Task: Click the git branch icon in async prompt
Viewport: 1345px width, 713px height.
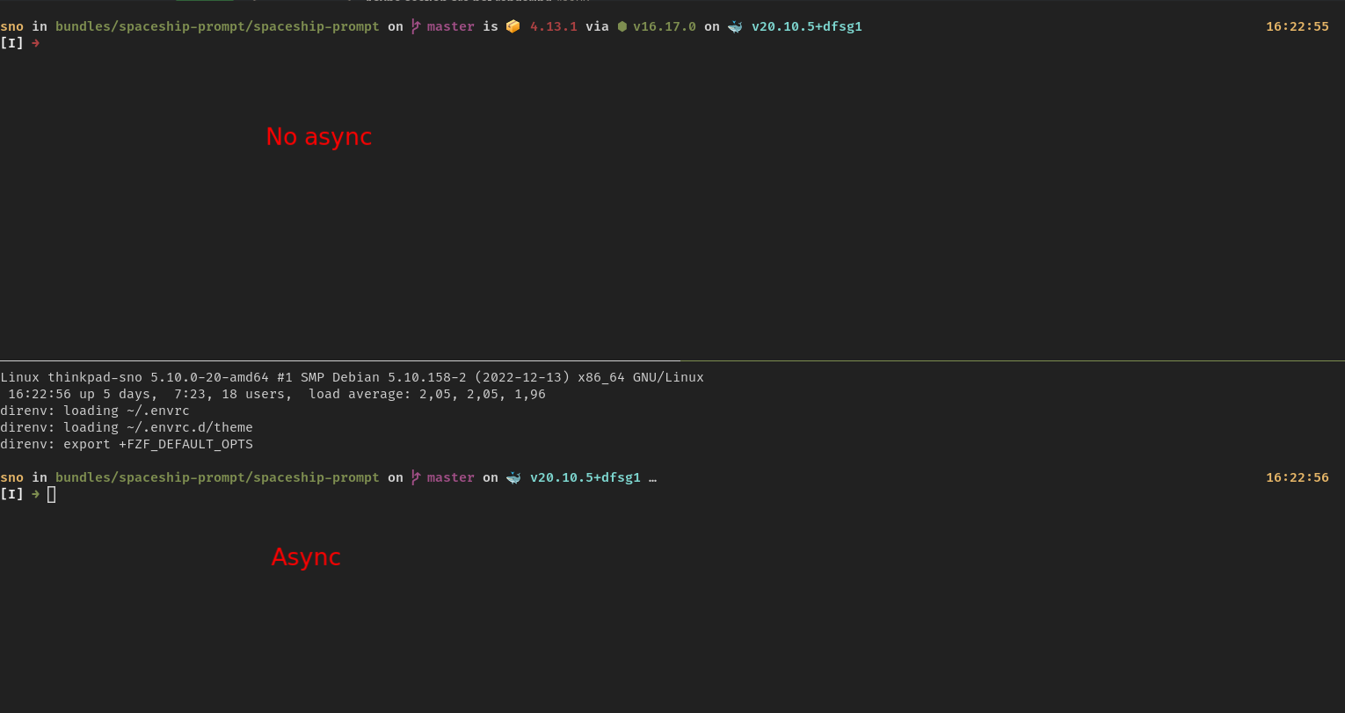Action: pyautogui.click(x=414, y=477)
